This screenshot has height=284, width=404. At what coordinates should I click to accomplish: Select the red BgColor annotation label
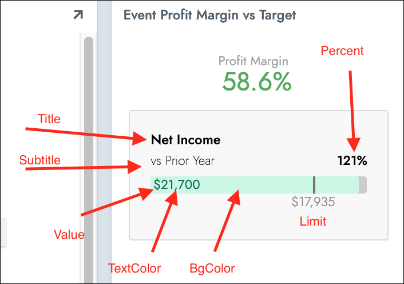[212, 268]
